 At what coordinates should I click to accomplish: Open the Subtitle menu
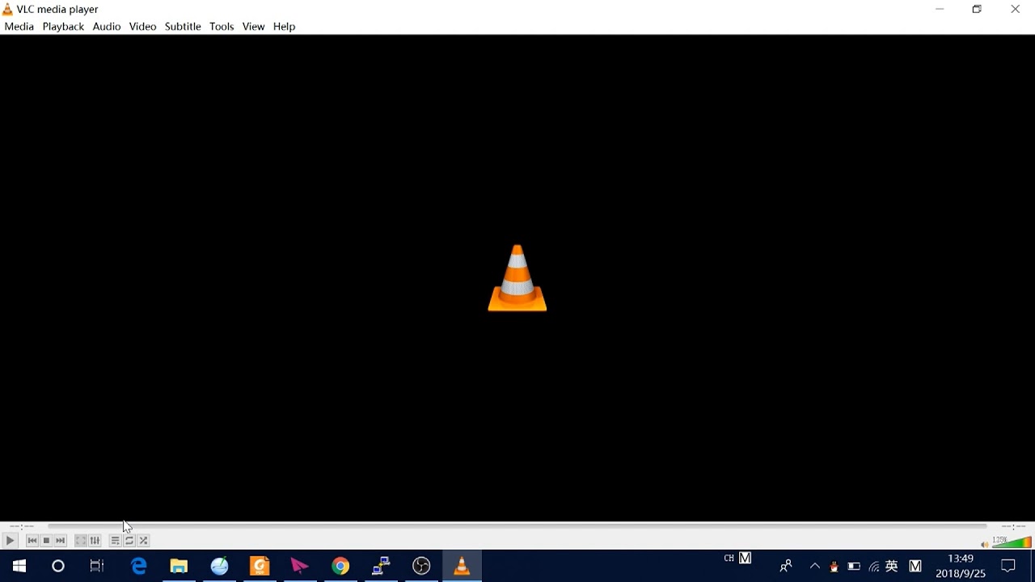[x=183, y=27]
